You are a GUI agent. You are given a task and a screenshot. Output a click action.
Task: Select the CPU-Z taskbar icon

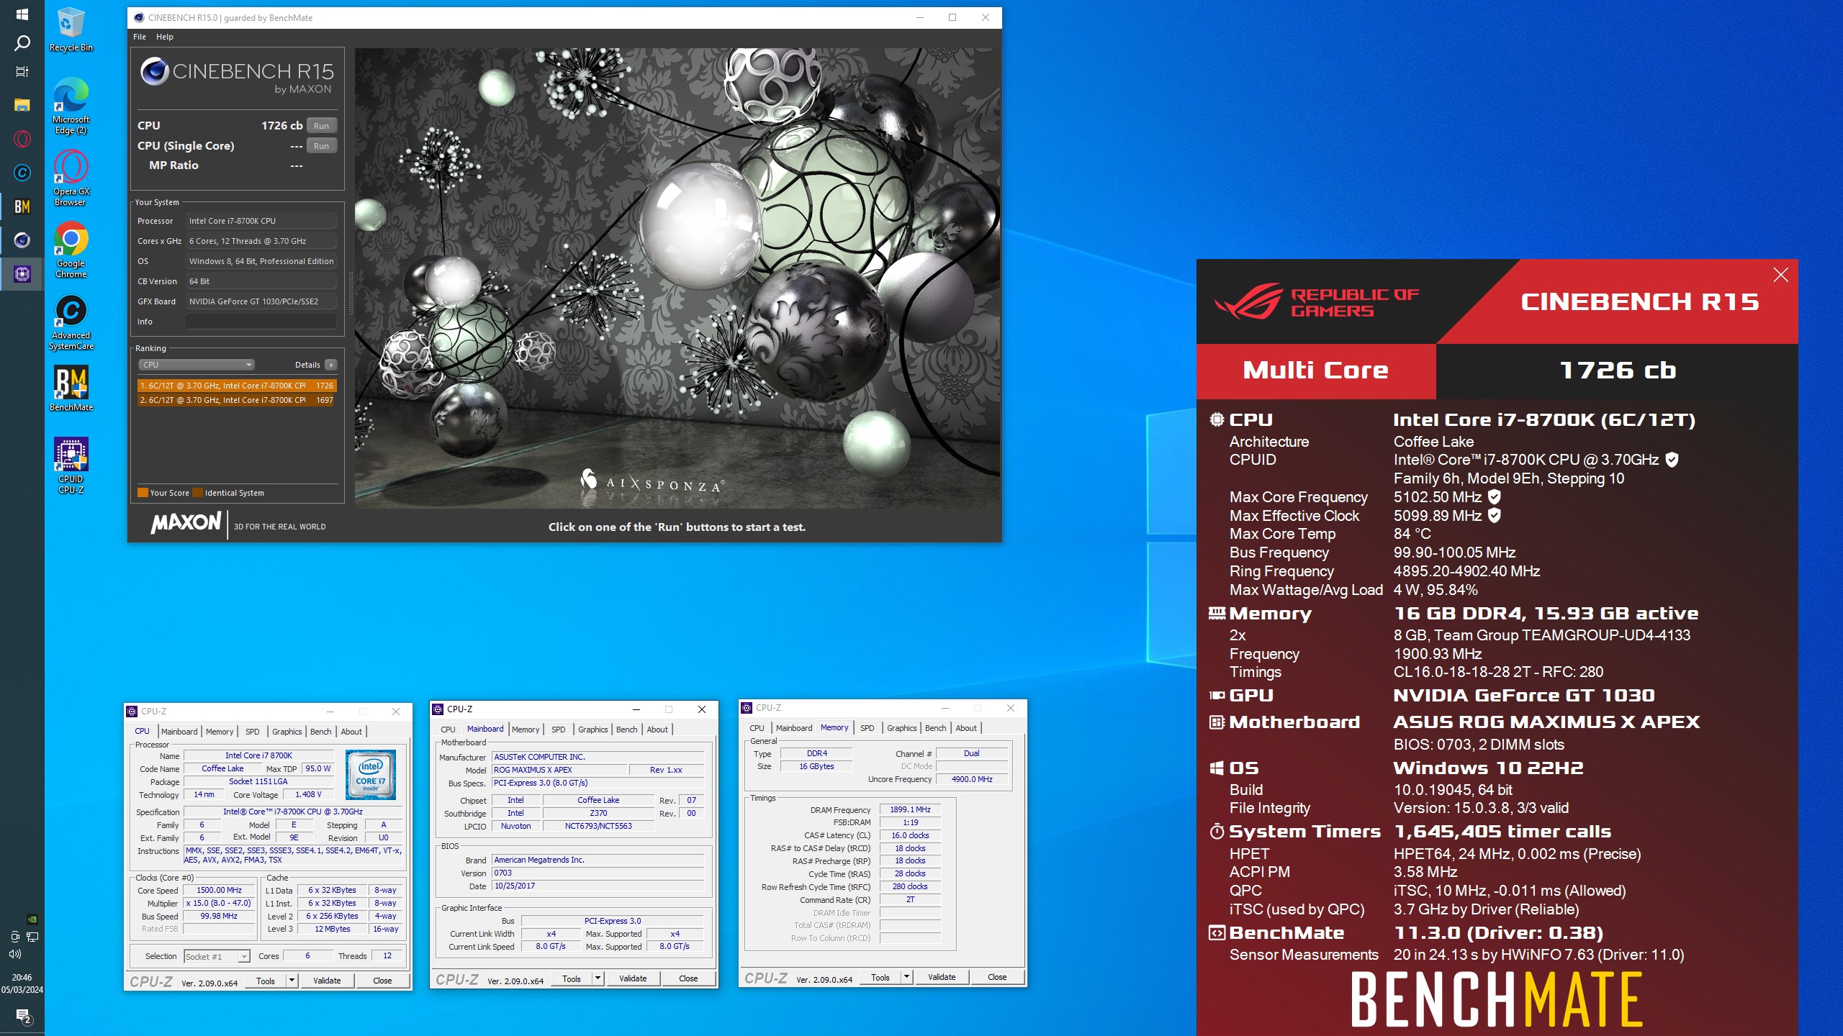(22, 274)
